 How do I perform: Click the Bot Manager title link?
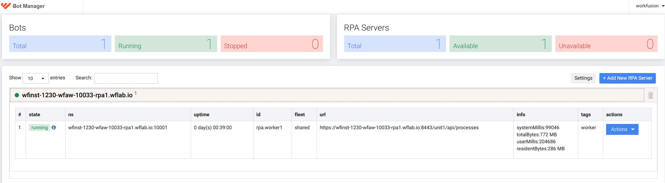pyautogui.click(x=29, y=6)
